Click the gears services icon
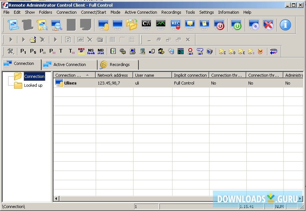This screenshot has width=306, height=211. click(122, 51)
